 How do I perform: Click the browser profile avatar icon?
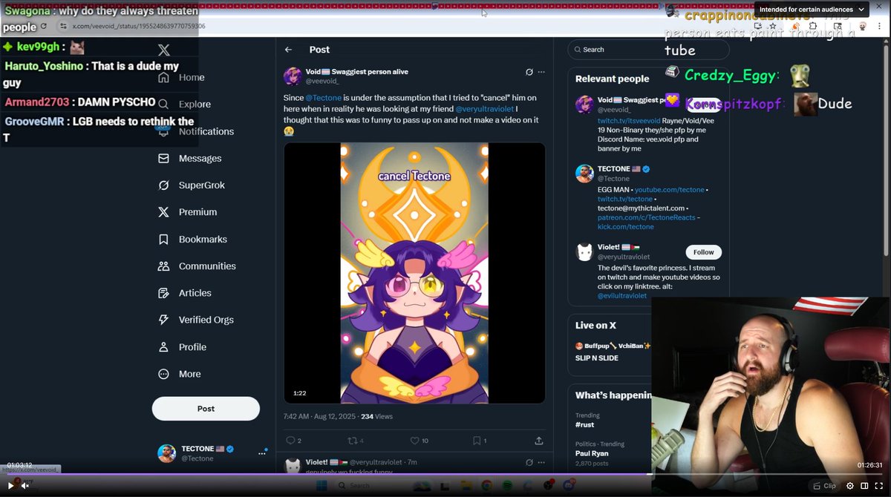point(862,26)
